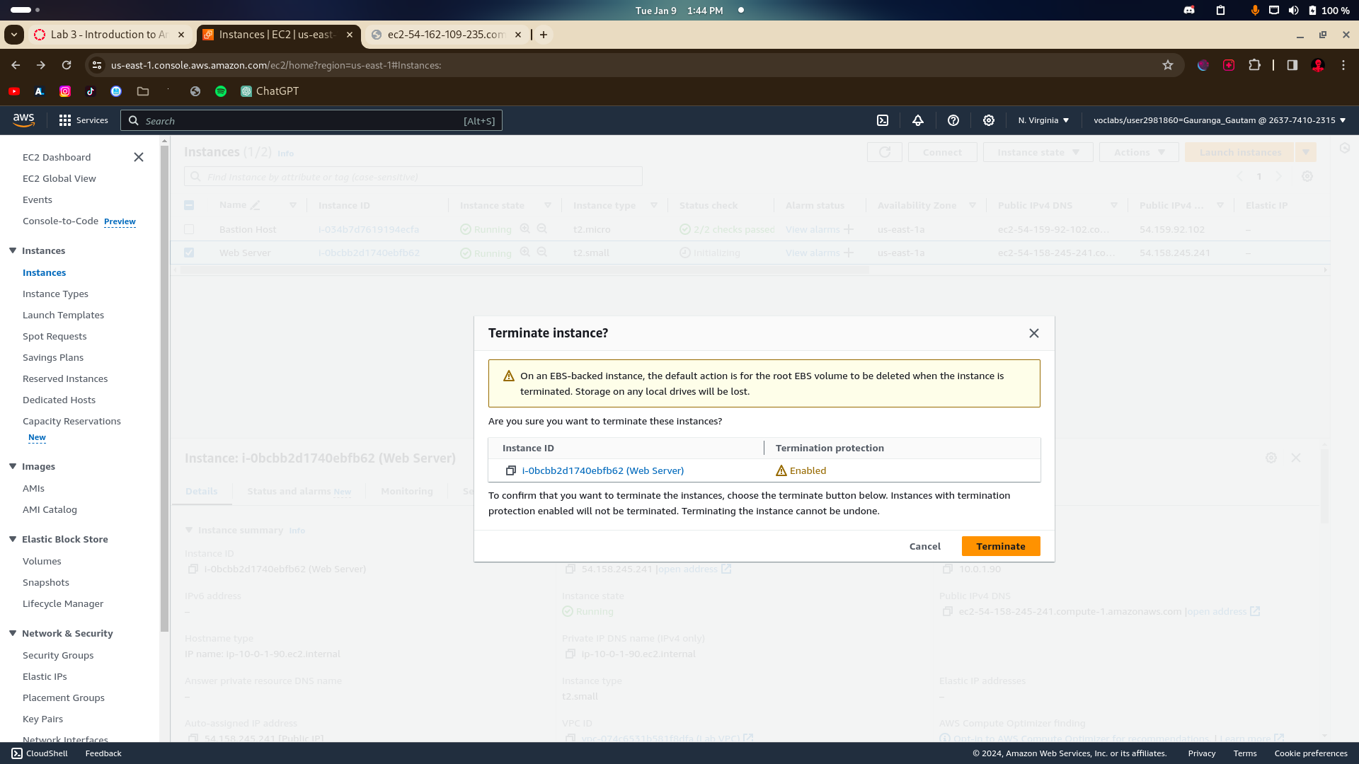Click the AWS logo home icon

coord(23,120)
